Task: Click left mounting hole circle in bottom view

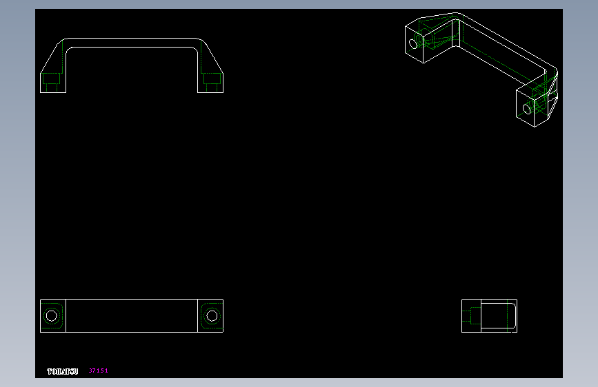Action: click(x=52, y=316)
